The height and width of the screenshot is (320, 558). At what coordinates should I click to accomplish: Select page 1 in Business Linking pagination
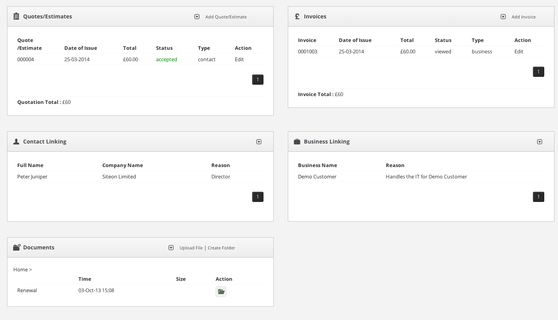tap(538, 197)
